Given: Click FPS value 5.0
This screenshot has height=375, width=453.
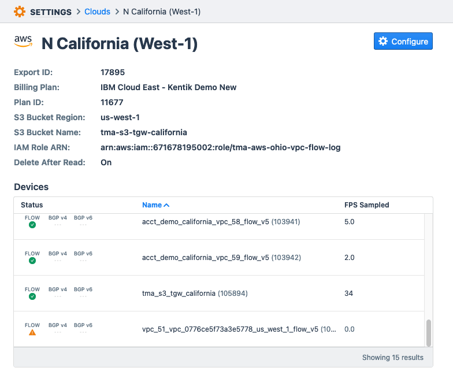Looking at the screenshot, I should [349, 222].
